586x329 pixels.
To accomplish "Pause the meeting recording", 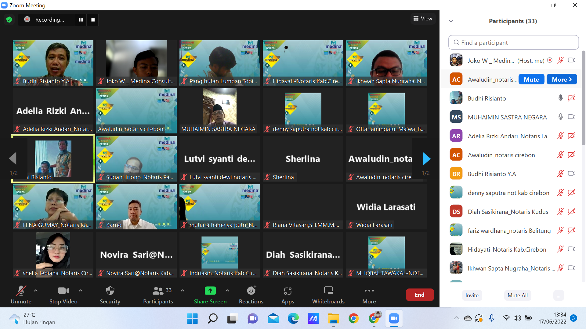I will point(81,20).
